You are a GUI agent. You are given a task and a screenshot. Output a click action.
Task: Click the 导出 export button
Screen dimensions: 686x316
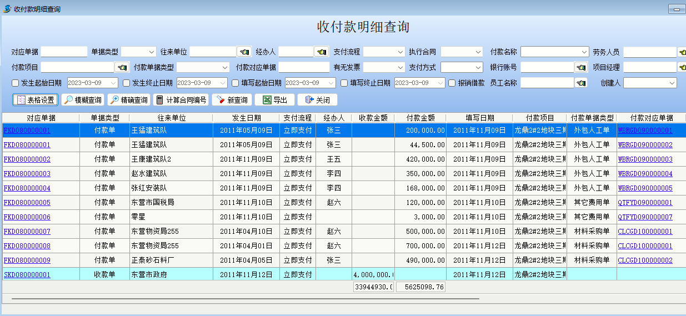(x=274, y=100)
